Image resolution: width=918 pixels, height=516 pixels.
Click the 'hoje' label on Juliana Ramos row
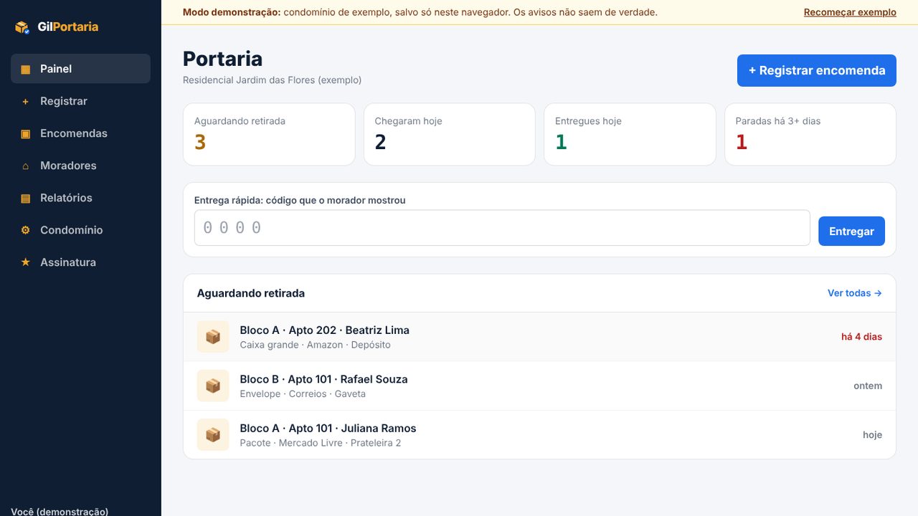point(872,435)
